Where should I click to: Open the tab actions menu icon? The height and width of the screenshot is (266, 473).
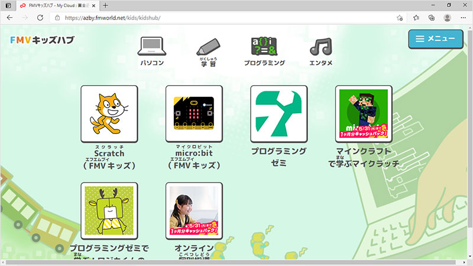click(x=8, y=5)
